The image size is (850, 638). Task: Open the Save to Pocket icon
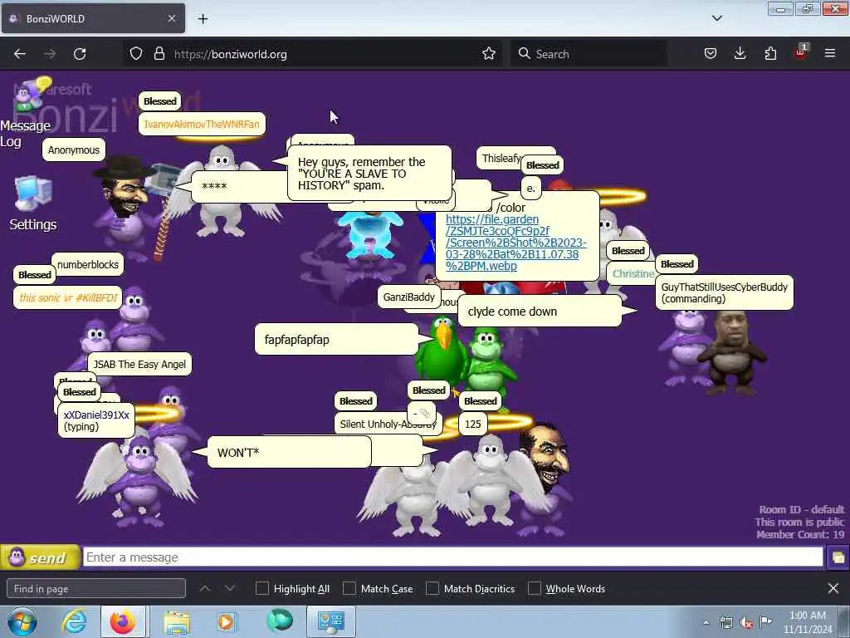point(711,54)
